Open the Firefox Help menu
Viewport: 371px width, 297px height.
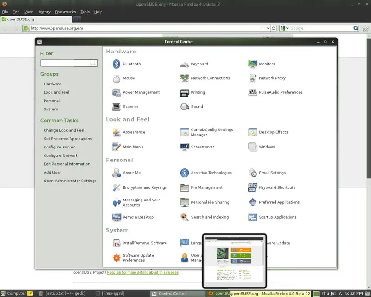[98, 12]
